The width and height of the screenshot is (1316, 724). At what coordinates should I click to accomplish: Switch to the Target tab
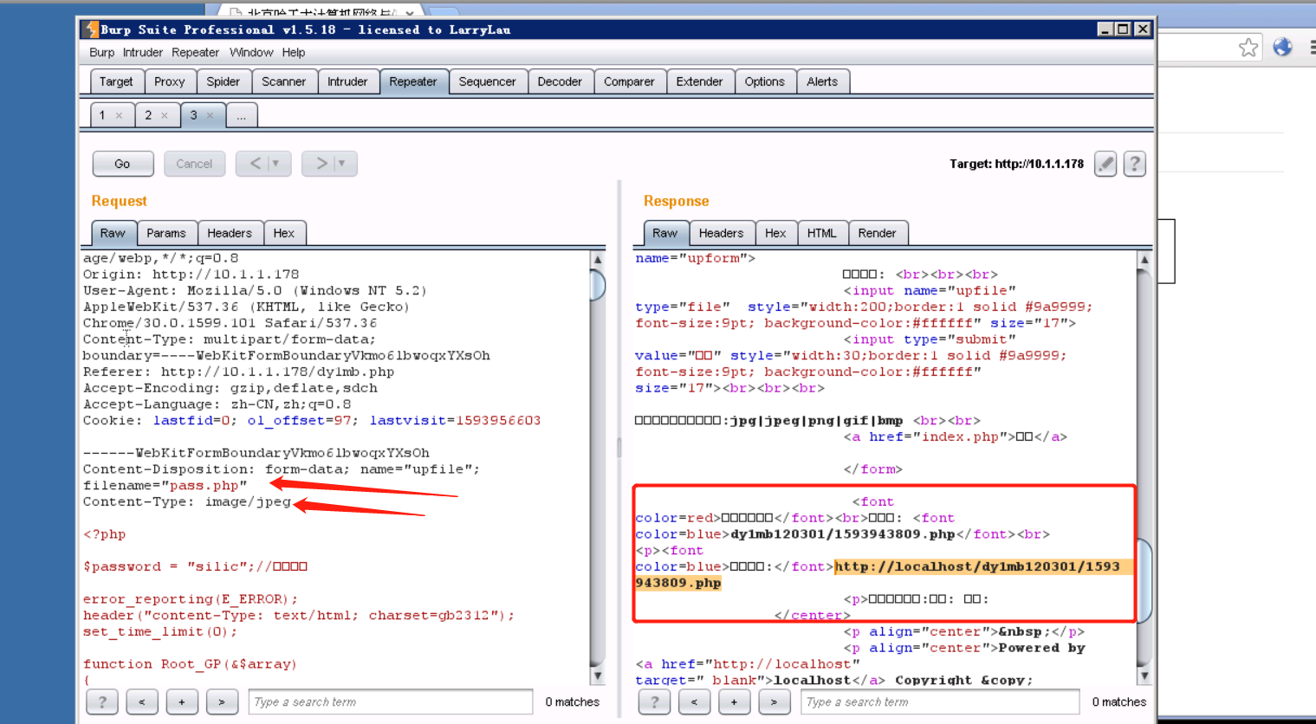116,81
